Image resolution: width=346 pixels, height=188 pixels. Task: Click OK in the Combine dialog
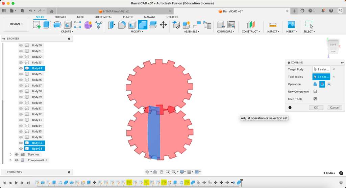point(316,107)
